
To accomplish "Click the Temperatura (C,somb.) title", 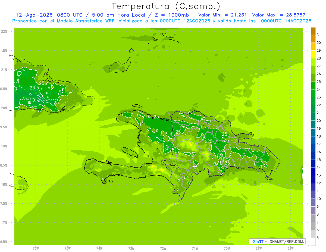I will (166, 6).
